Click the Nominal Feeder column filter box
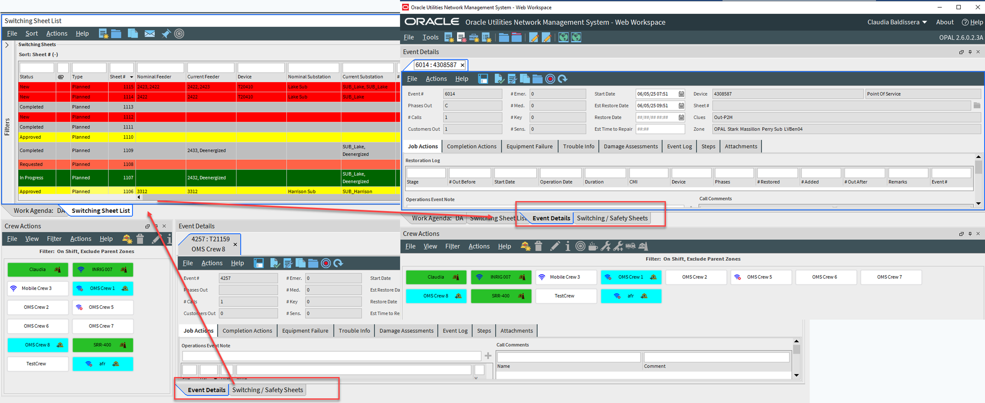 (160, 68)
